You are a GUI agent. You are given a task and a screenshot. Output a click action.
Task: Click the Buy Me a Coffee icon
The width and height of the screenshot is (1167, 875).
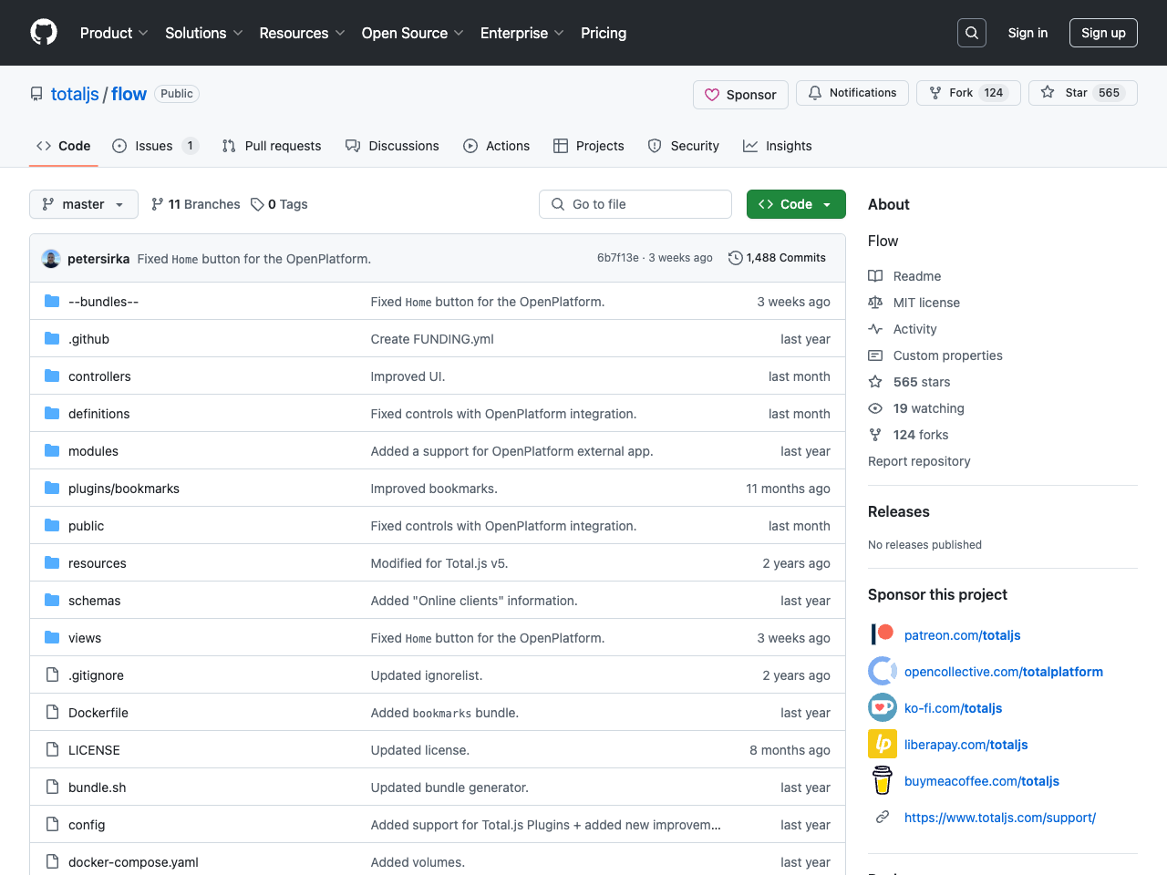(x=883, y=780)
